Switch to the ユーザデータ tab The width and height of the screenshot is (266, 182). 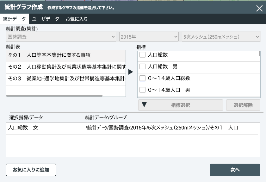pyautogui.click(x=46, y=19)
